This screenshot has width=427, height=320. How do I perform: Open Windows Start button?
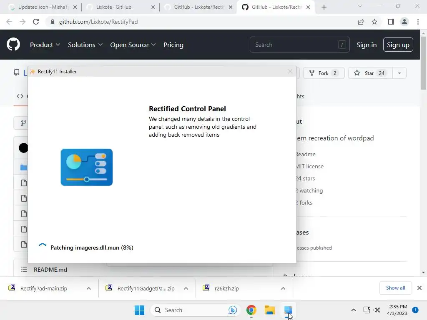click(139, 310)
